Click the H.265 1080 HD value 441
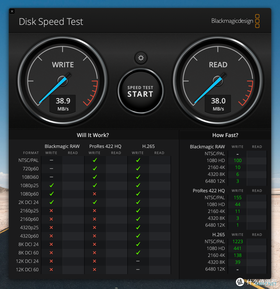The image size is (280, 289). [237, 249]
